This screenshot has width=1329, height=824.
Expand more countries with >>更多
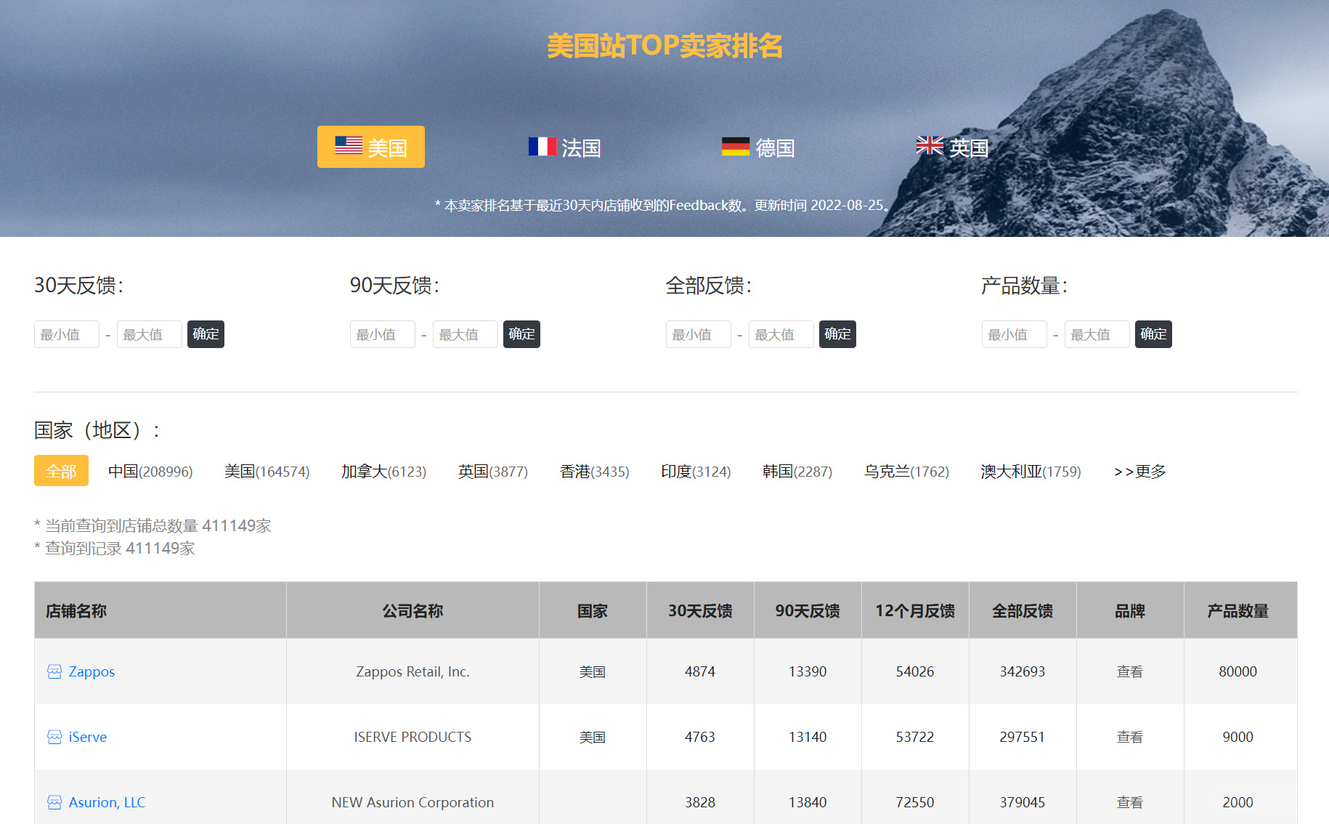[x=1140, y=472]
